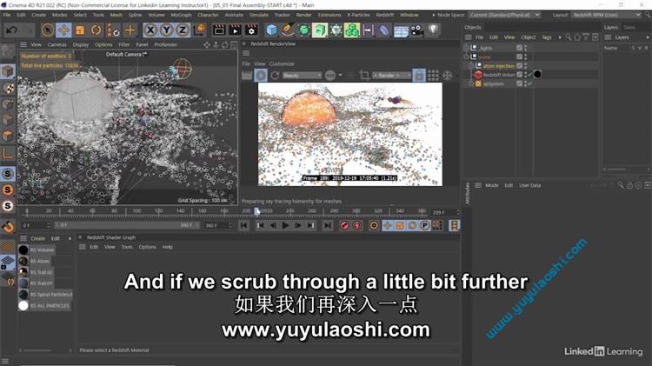Toggle Autokeying button
Viewport: 652px width, 366px height.
[x=356, y=225]
